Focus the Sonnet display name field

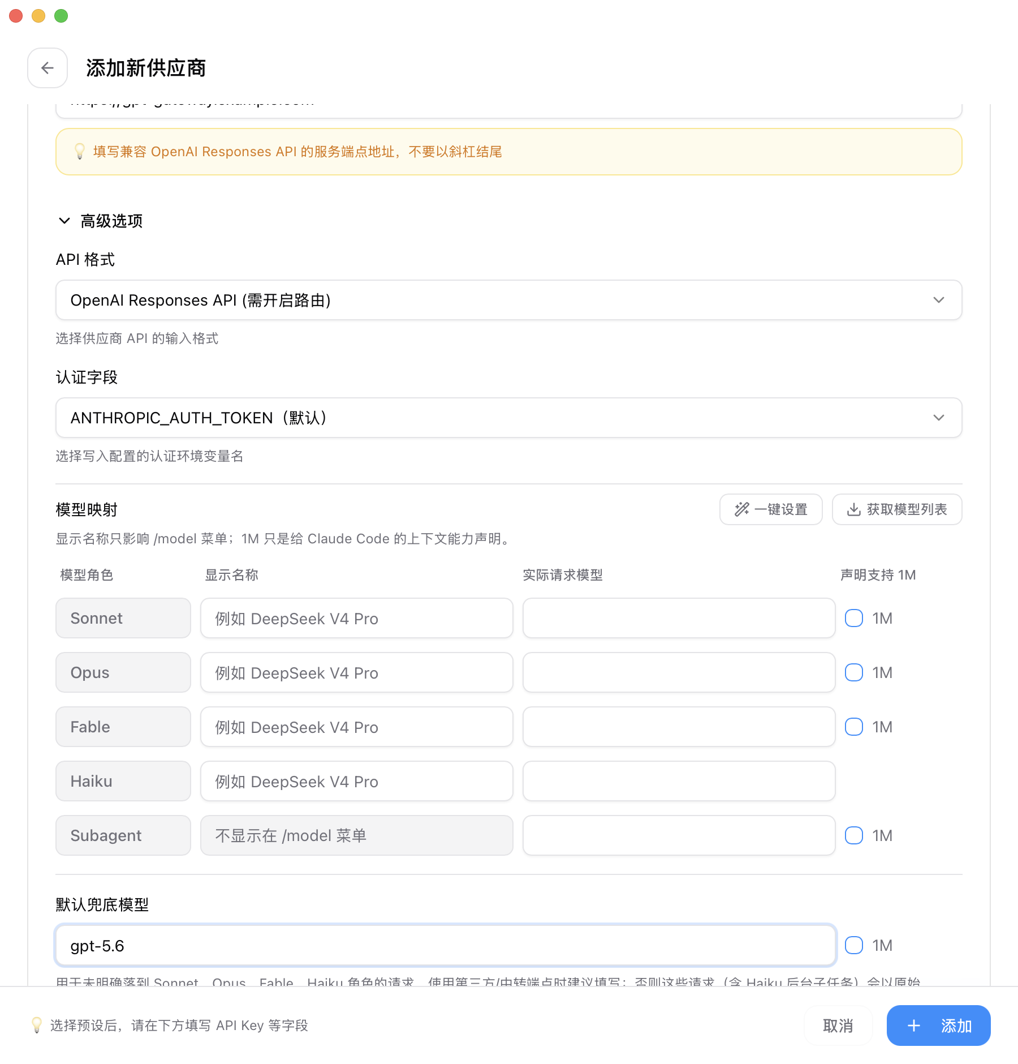(357, 618)
